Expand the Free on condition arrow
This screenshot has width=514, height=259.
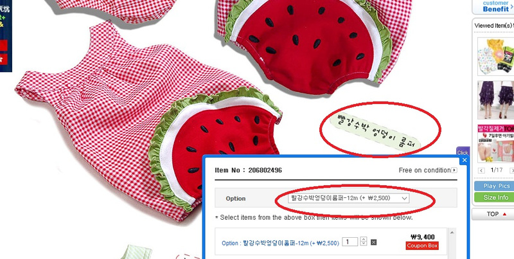[454, 170]
